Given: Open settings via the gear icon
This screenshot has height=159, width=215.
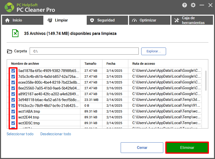Looking at the screenshot, I should (193, 5).
